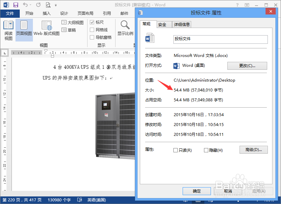Select the tab stop selector on the ruler
The width and height of the screenshot is (281, 204).
[x=5, y=52]
